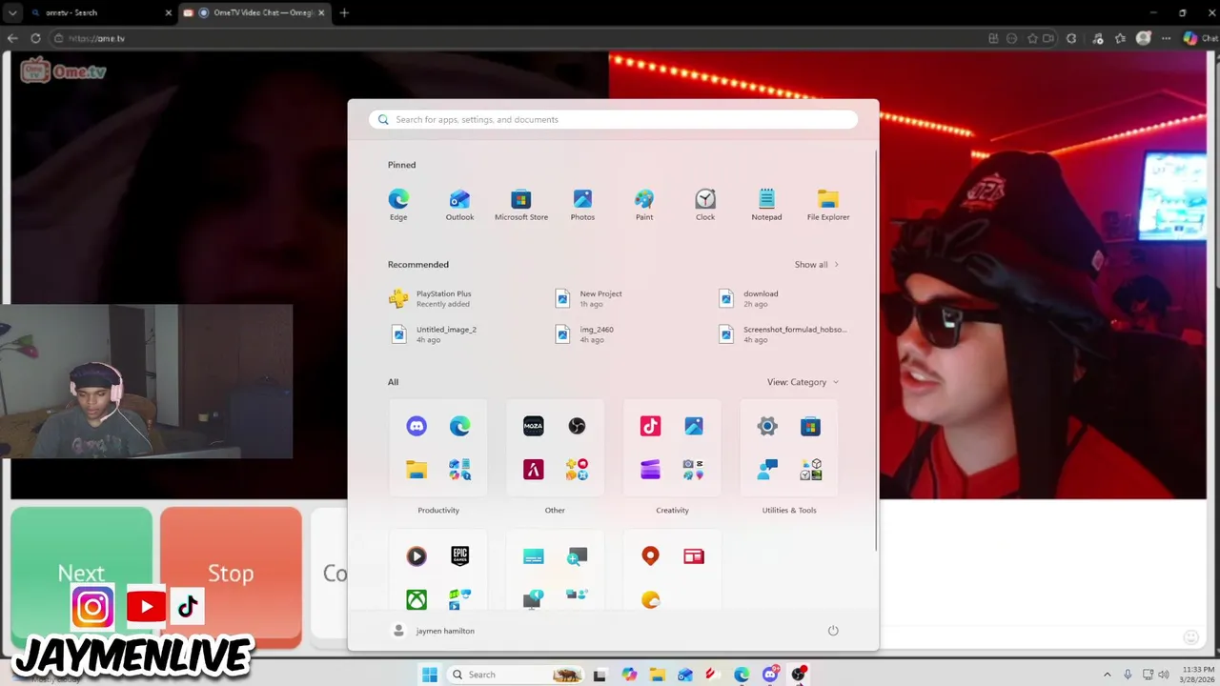The height and width of the screenshot is (686, 1220).
Task: Open the browser tab list dropdown
Action: 12,12
